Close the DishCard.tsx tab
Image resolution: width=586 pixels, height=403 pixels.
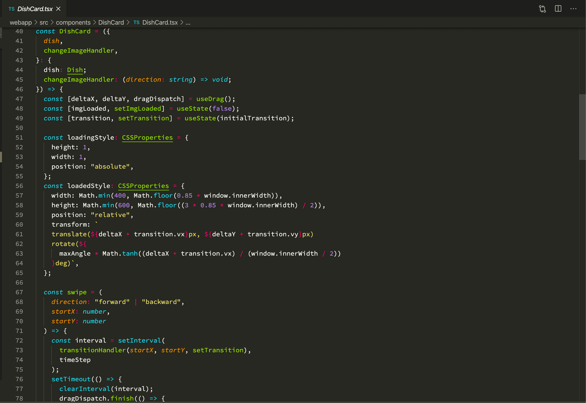coord(59,9)
